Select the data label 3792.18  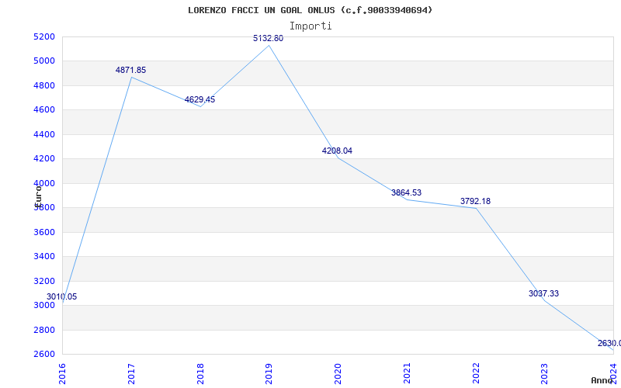[475, 201]
